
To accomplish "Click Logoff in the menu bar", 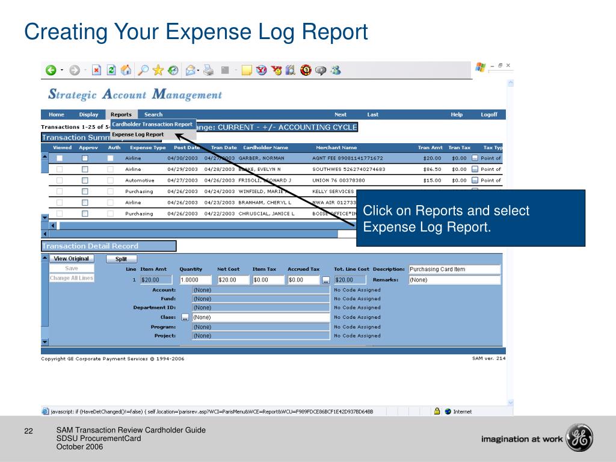I will [x=489, y=114].
